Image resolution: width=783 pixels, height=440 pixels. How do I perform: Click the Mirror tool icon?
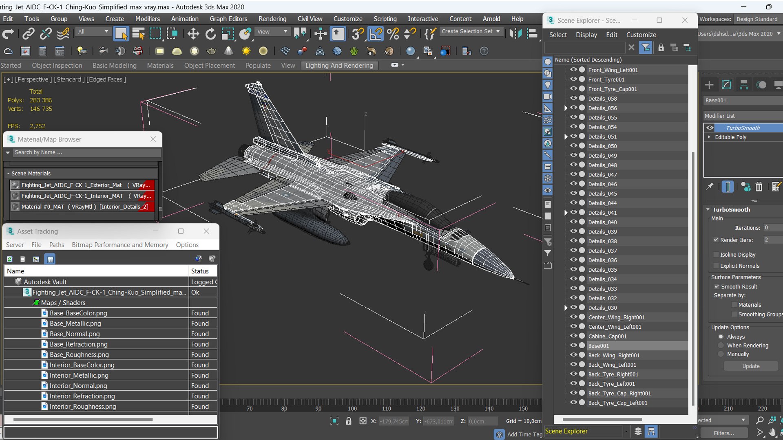[x=515, y=34]
